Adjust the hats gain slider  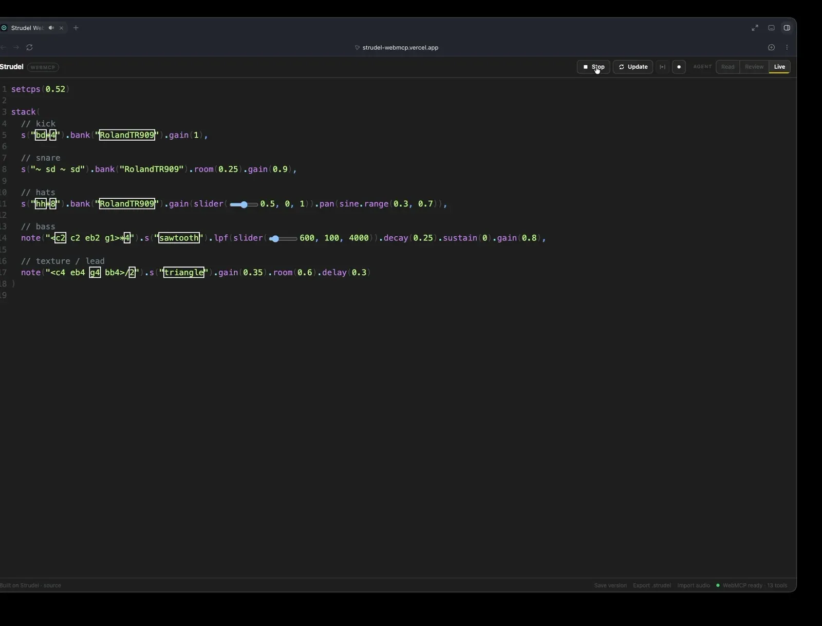(244, 204)
